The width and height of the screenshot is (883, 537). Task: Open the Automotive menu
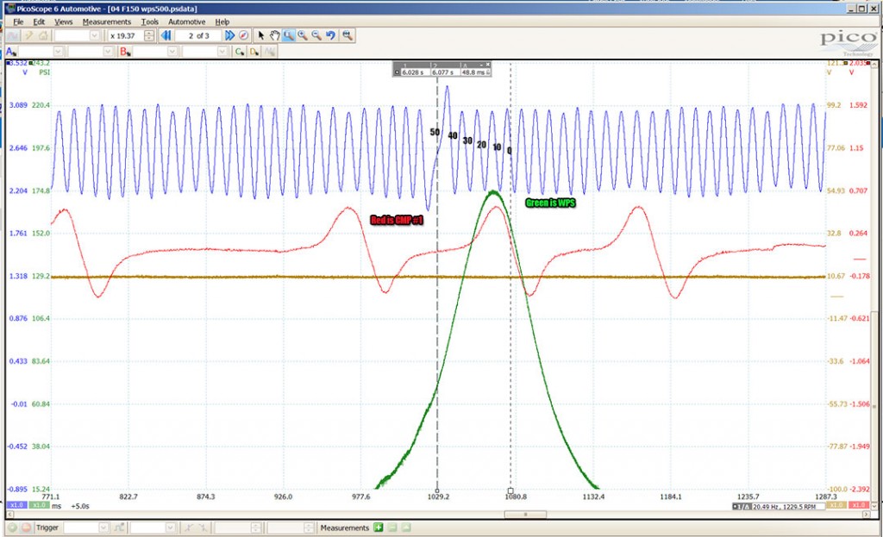[186, 22]
